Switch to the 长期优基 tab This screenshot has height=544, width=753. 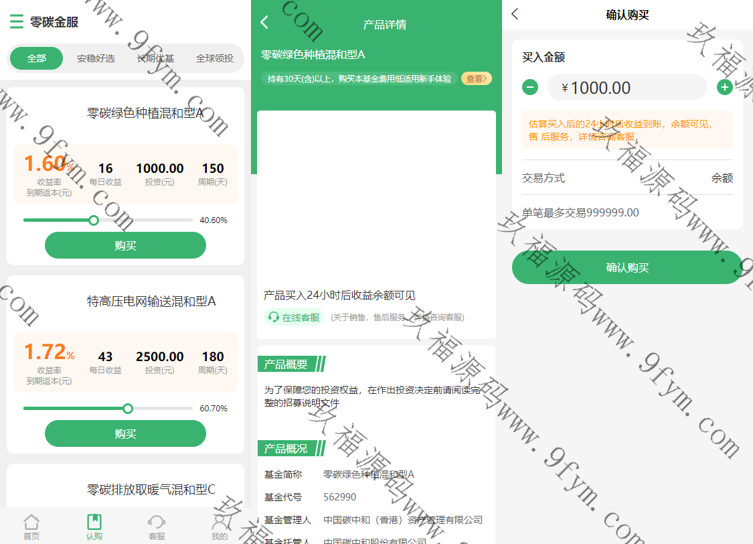click(x=155, y=58)
